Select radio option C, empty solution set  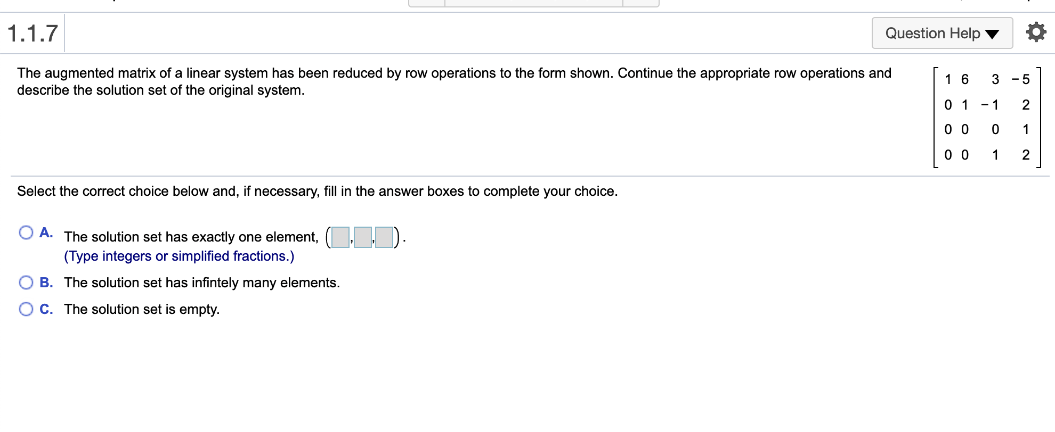26,309
